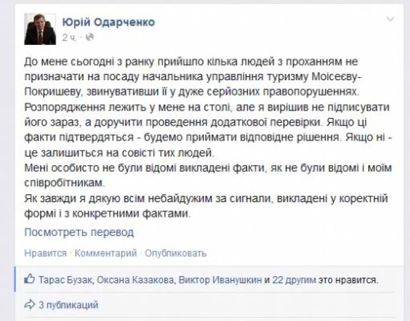
Task: Open Тарас Бузак's profile link
Action: click(61, 279)
